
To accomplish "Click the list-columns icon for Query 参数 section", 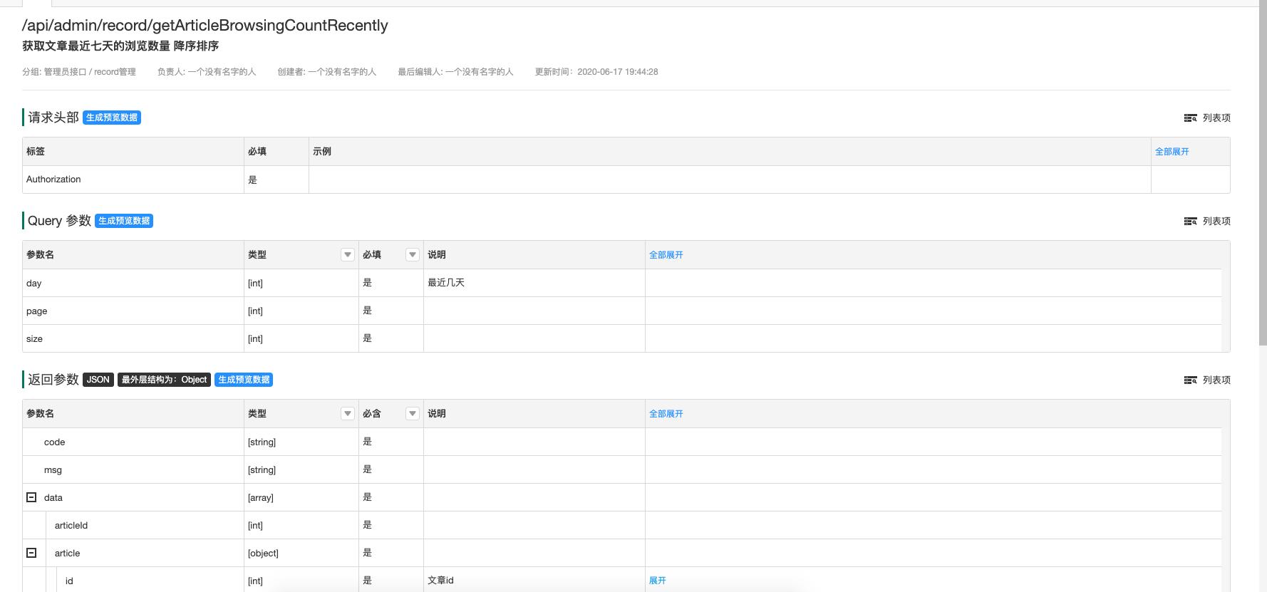I will point(1190,222).
